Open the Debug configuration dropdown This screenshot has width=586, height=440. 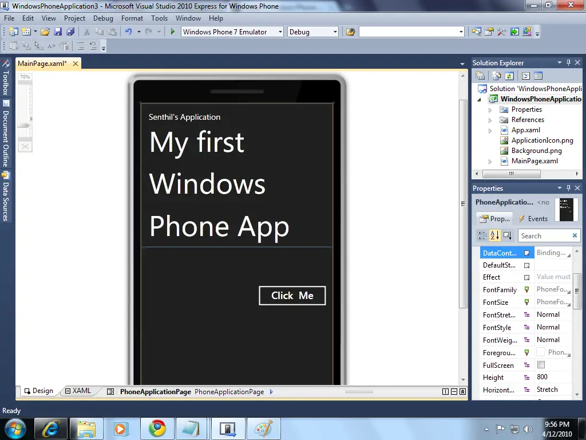[335, 32]
